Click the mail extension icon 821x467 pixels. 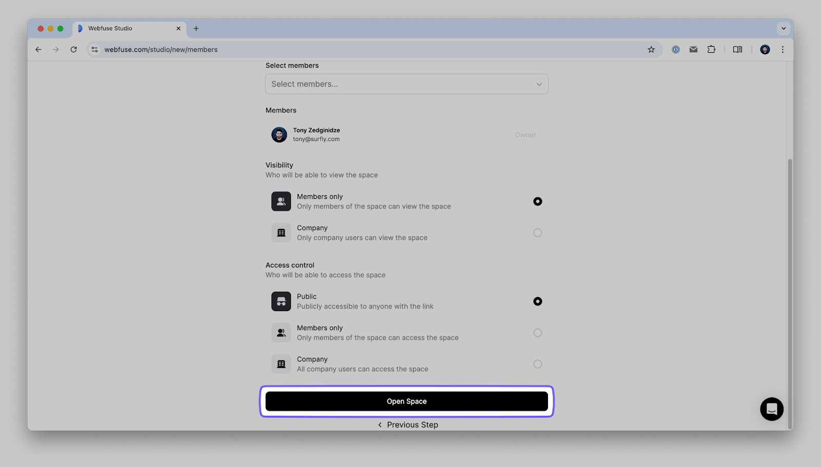click(x=693, y=50)
